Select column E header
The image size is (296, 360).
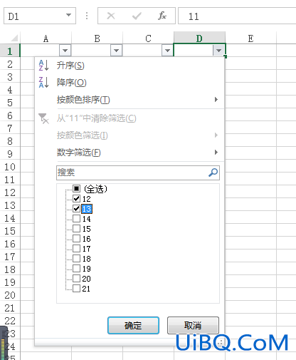pyautogui.click(x=250, y=38)
